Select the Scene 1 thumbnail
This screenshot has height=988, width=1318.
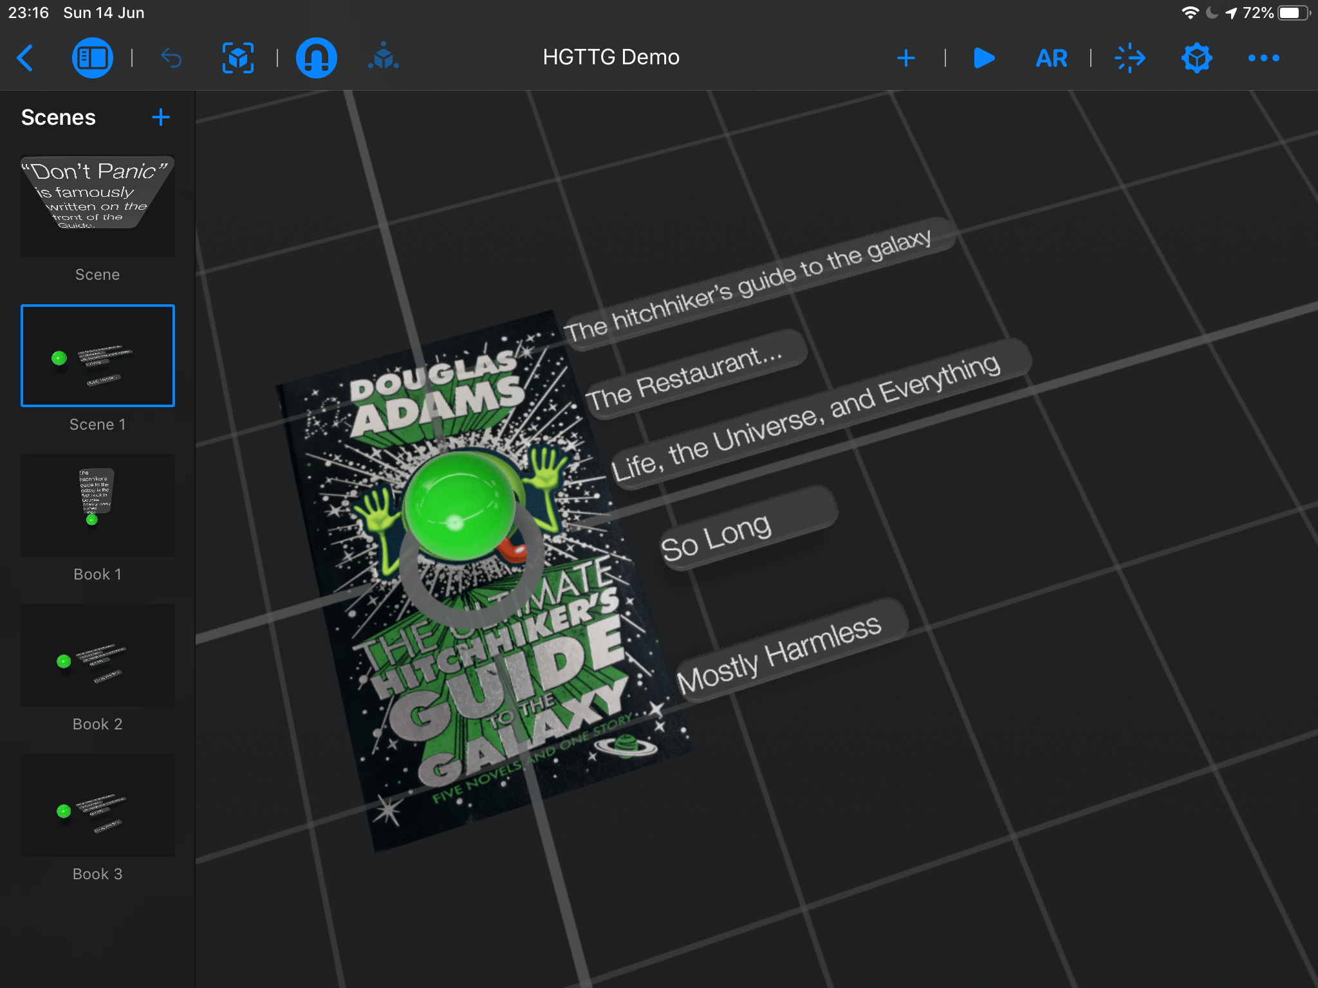pyautogui.click(x=98, y=356)
